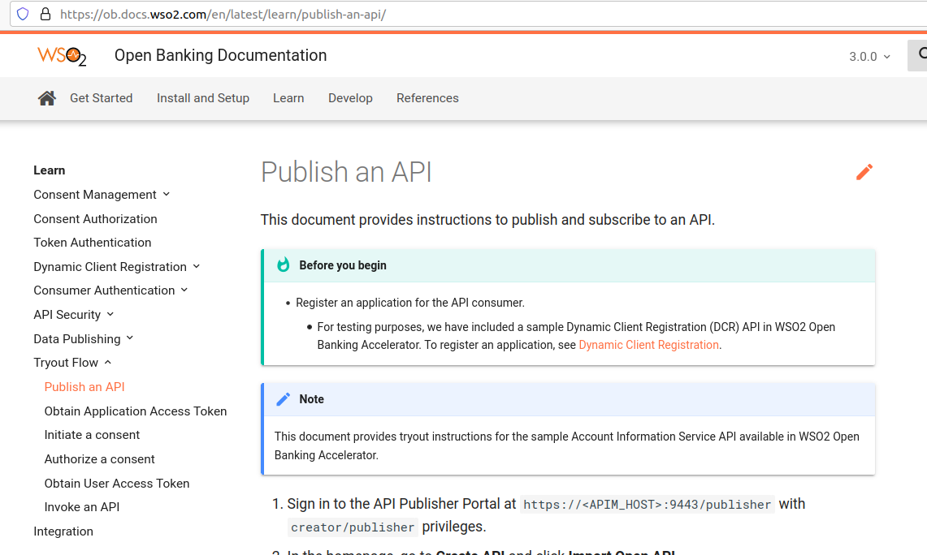Follow the Dynamic Client Registration orange link

[648, 345]
